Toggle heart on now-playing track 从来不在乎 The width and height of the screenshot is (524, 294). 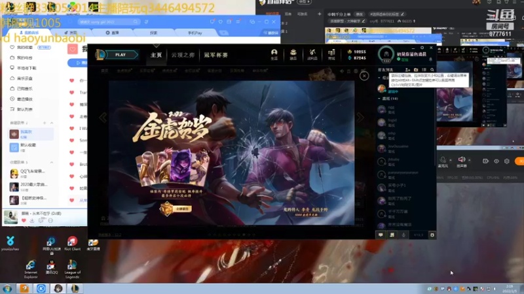[x=24, y=221]
